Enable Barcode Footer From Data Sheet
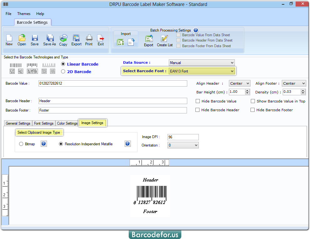310x239 pixels. pyautogui.click(x=178, y=46)
